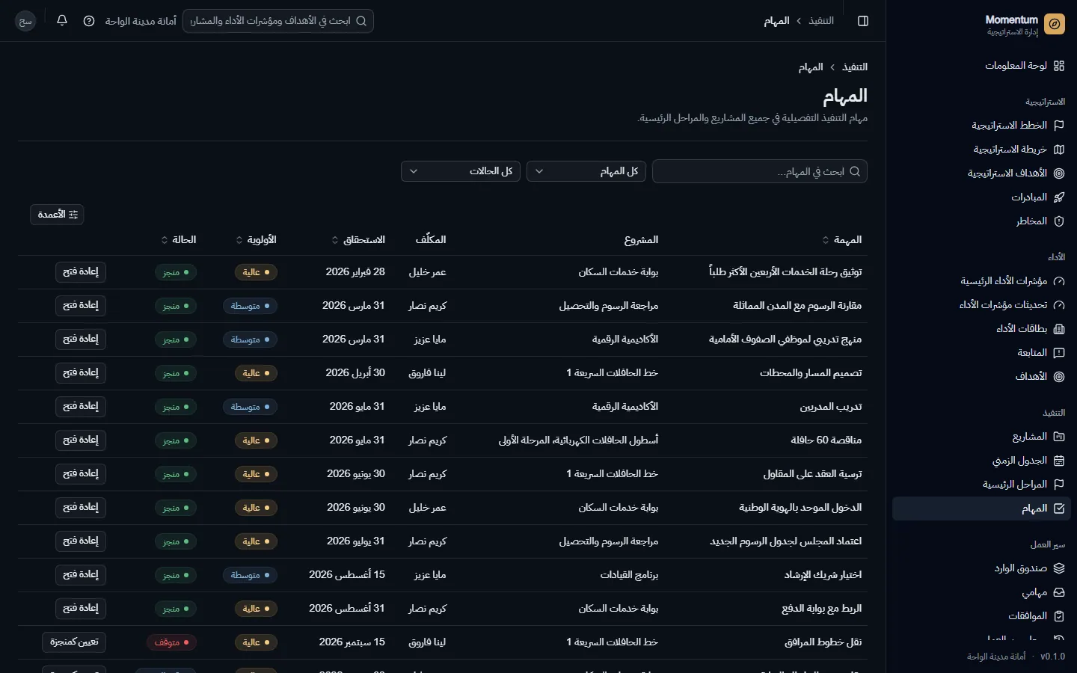Open مهامي in the sidebar
The height and width of the screenshot is (673, 1077).
tap(981, 592)
